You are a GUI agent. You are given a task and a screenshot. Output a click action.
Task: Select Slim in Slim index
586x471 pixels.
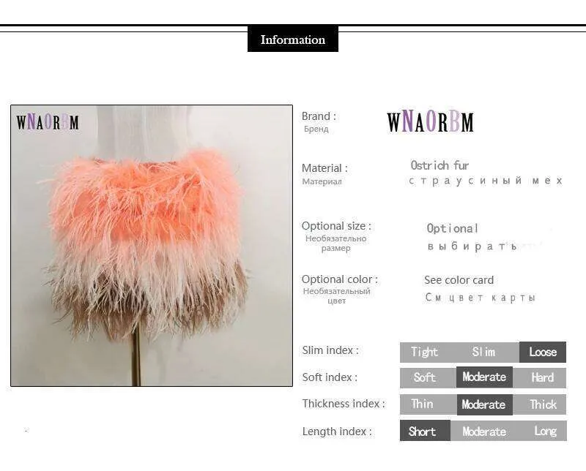[483, 352]
